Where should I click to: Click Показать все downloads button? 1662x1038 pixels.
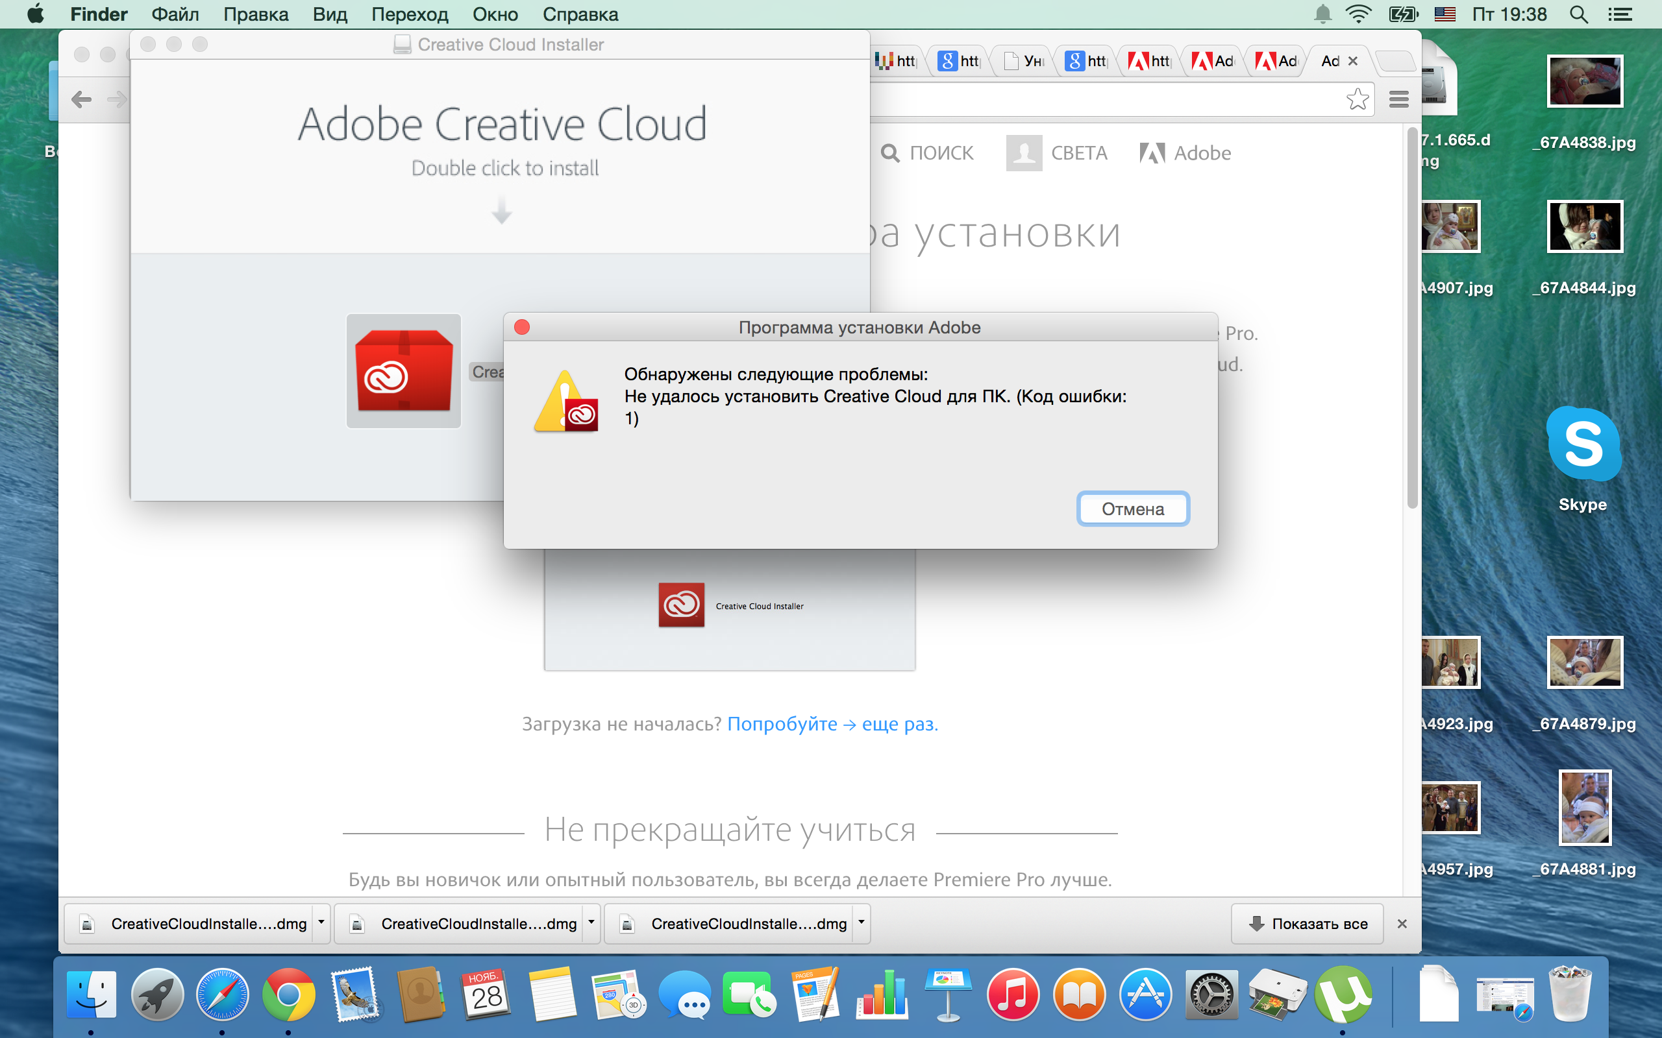pyautogui.click(x=1314, y=923)
